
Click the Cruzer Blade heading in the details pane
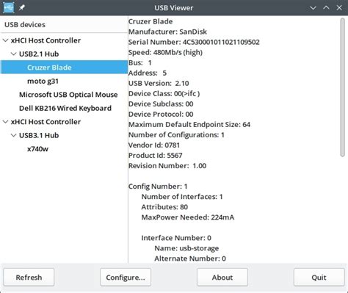(x=151, y=21)
